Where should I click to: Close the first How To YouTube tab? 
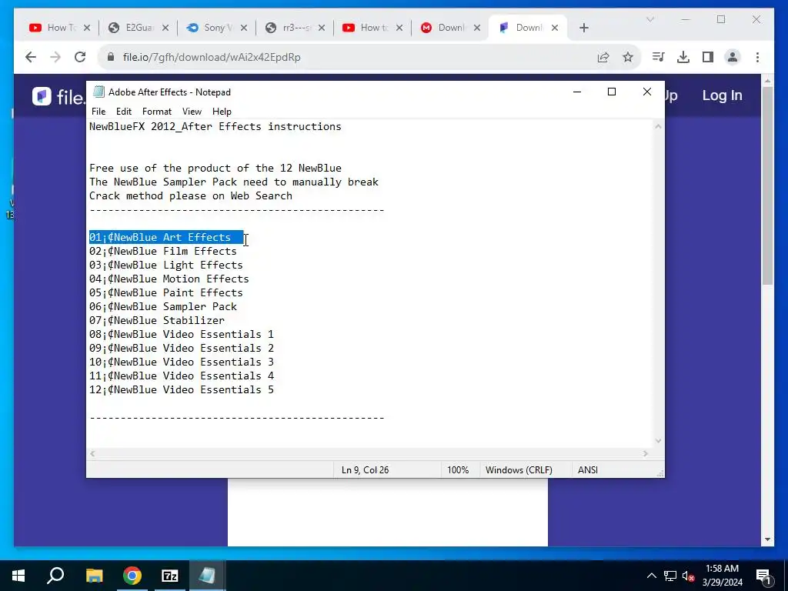[87, 28]
